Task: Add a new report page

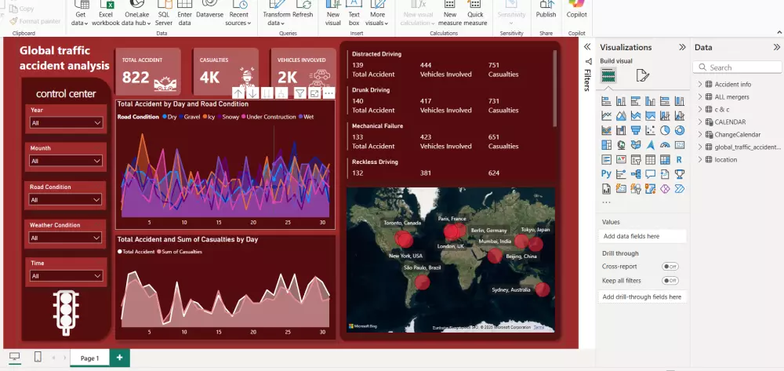Action: (119, 358)
